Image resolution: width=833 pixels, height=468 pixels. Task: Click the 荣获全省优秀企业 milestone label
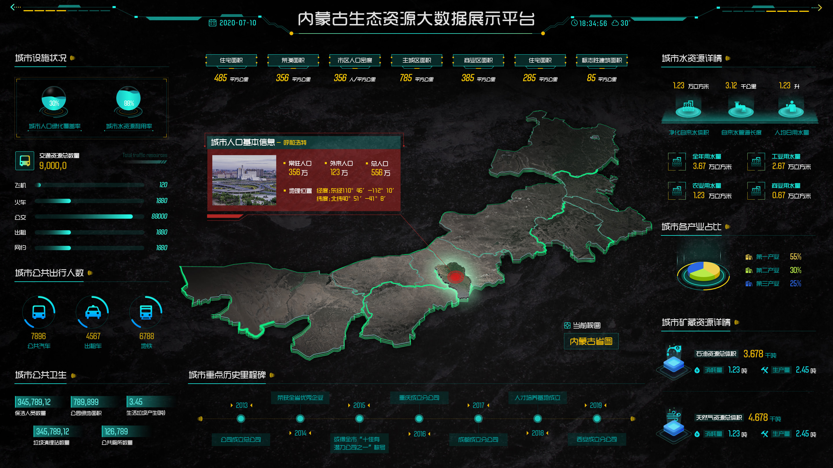click(300, 398)
